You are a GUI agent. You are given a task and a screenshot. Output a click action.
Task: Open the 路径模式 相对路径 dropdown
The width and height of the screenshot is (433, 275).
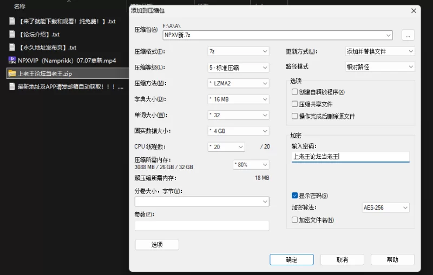tap(380, 66)
